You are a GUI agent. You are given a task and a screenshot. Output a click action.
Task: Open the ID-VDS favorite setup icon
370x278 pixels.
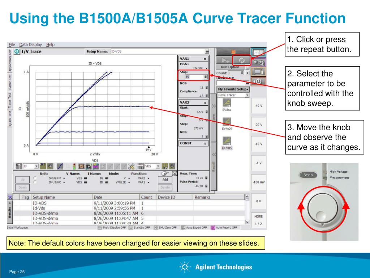[227, 141]
